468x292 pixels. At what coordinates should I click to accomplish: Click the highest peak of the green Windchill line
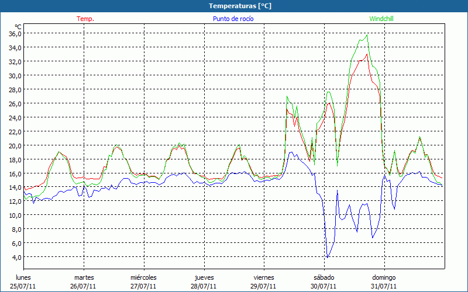(367, 35)
